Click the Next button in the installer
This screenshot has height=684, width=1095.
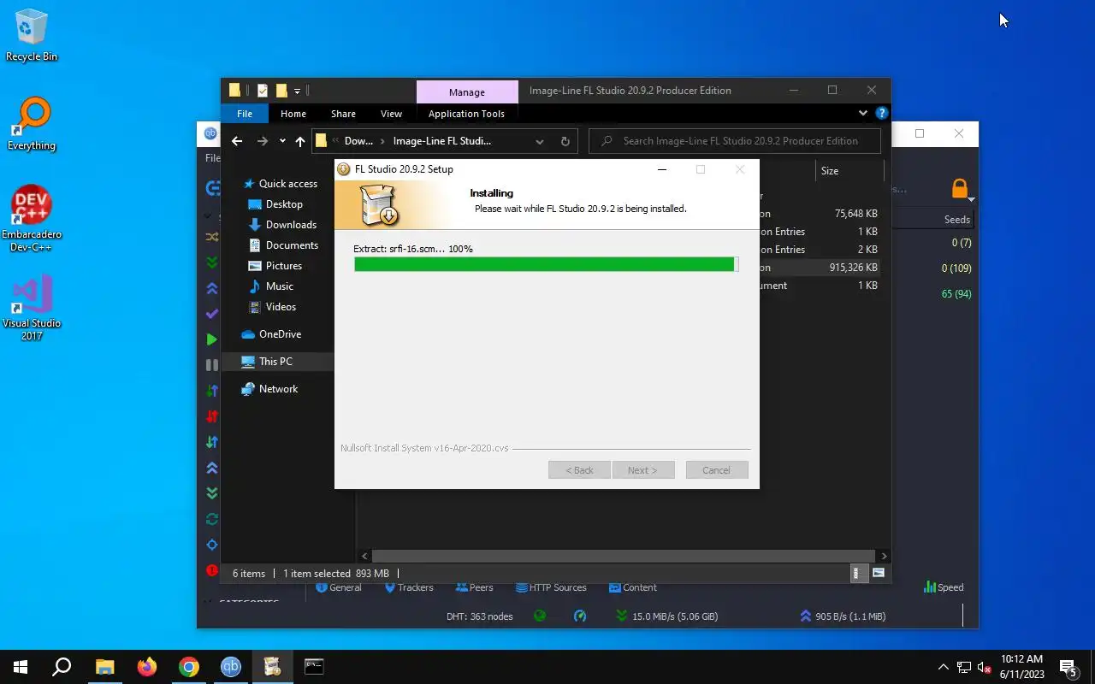point(643,470)
